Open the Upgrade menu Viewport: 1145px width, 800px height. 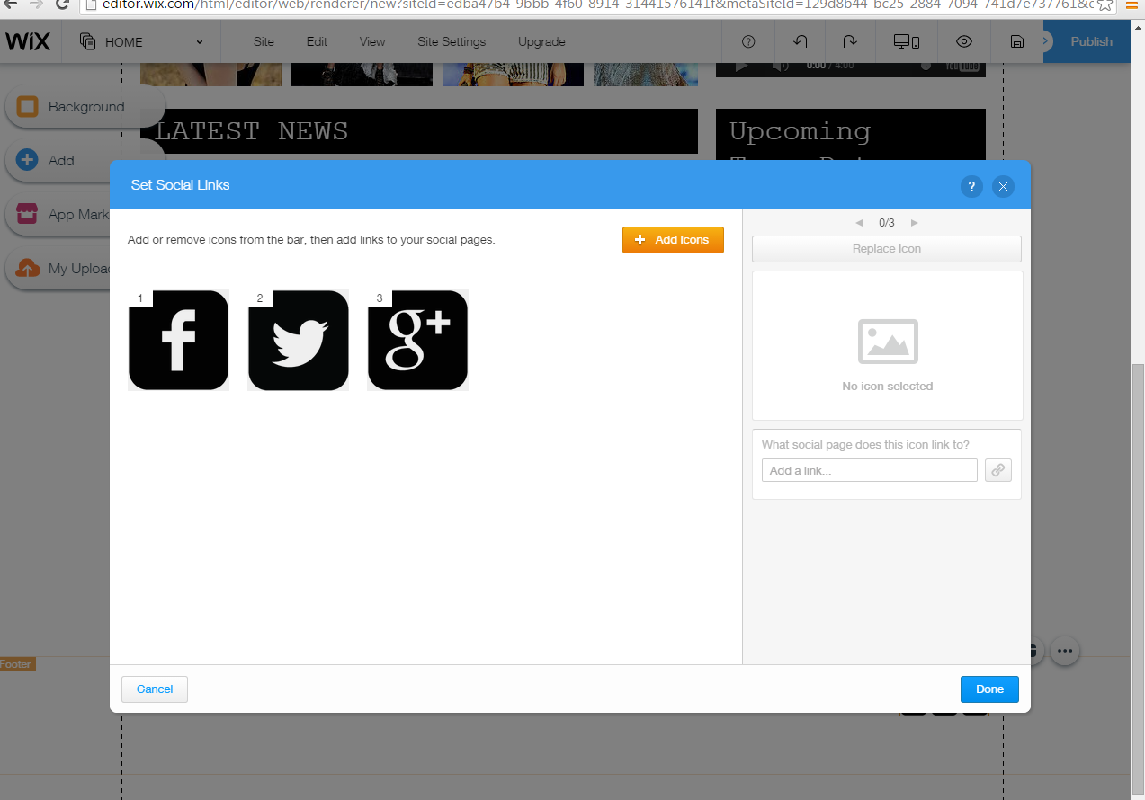541,41
